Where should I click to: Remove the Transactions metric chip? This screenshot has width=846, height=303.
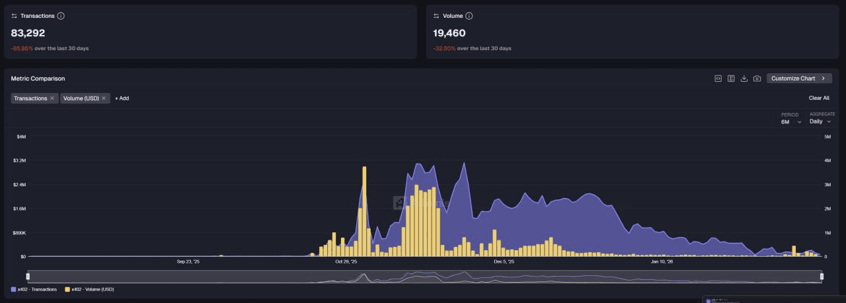(52, 98)
